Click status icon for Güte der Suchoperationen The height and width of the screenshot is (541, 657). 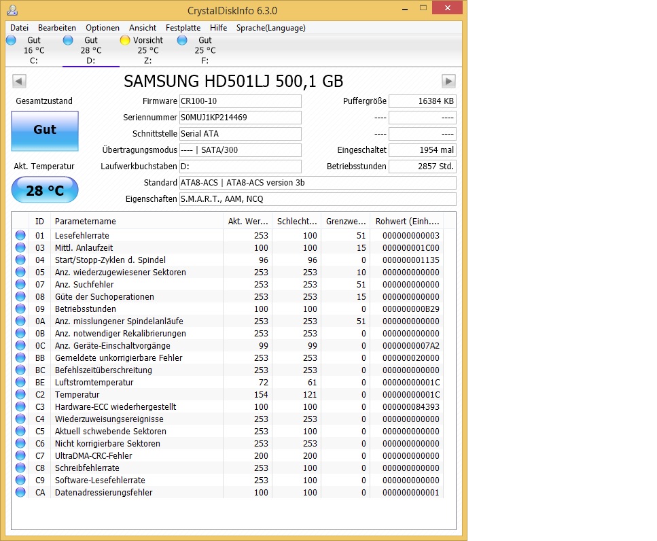coord(20,297)
